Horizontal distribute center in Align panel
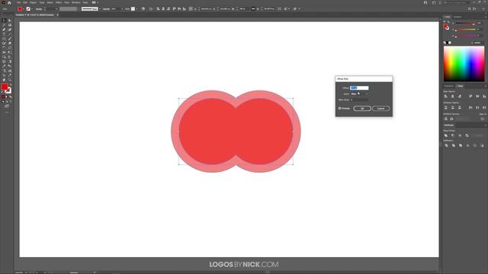488x274 pixels. tap(478, 107)
